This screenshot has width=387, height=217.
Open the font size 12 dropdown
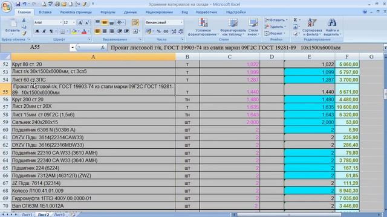[74, 22]
